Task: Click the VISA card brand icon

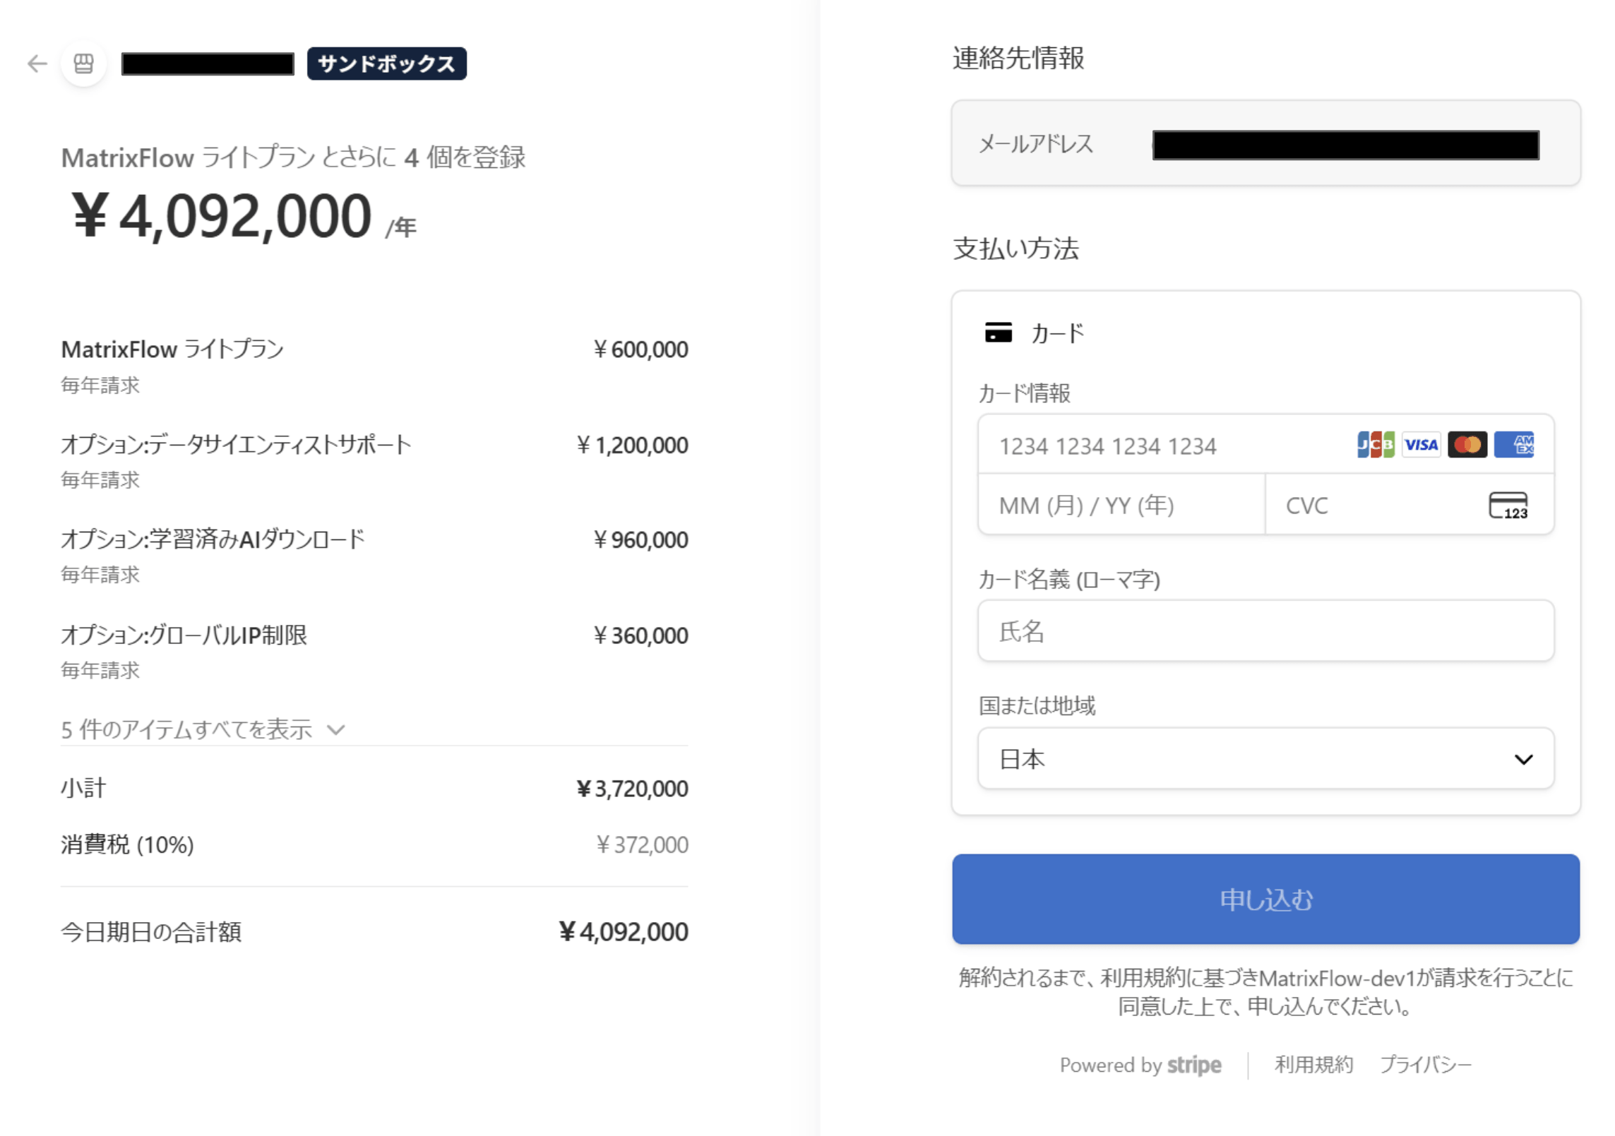Action: (1421, 445)
